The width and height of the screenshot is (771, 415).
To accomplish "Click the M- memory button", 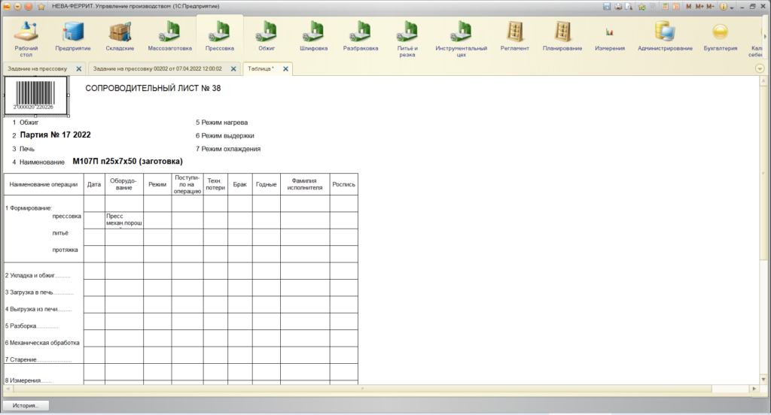I will [710, 6].
